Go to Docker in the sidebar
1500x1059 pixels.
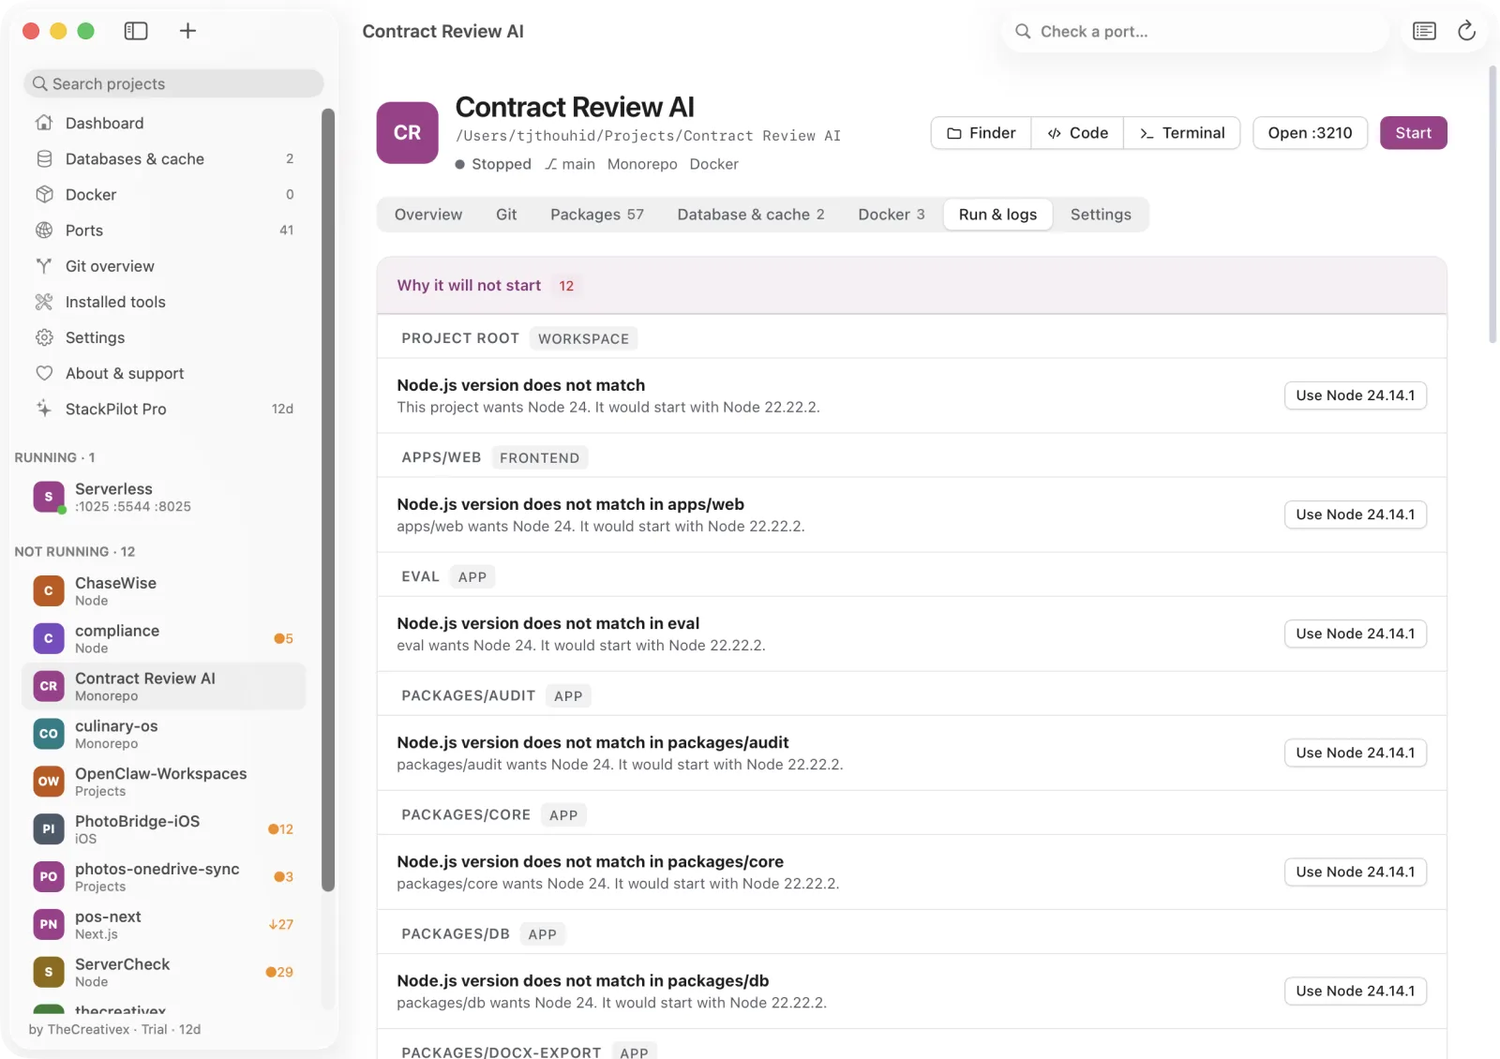point(164,194)
